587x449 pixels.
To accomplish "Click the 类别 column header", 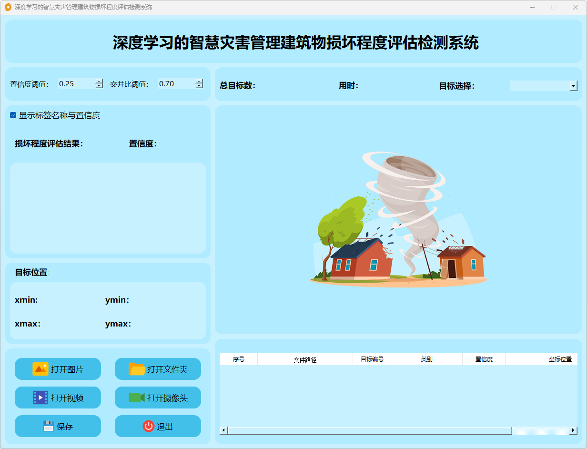I will tap(426, 359).
